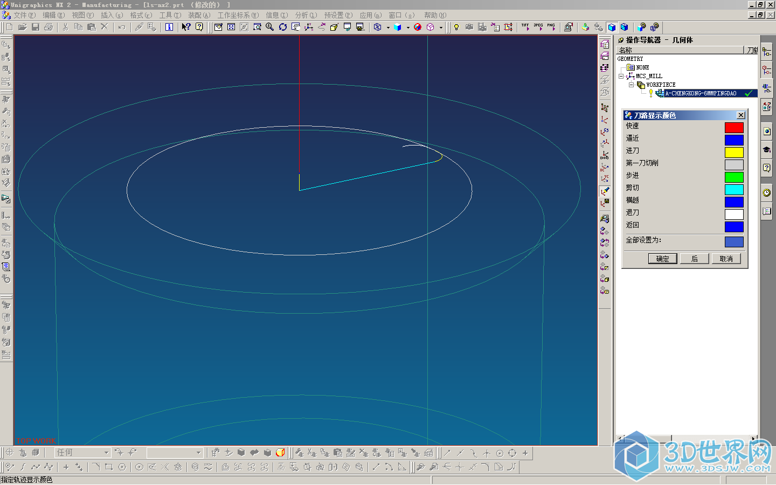The image size is (776, 485).
Task: Collapse the WORKPIECE tree node
Action: (x=632, y=85)
